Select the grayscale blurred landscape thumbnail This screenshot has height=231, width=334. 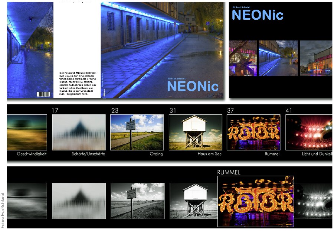coord(27,201)
